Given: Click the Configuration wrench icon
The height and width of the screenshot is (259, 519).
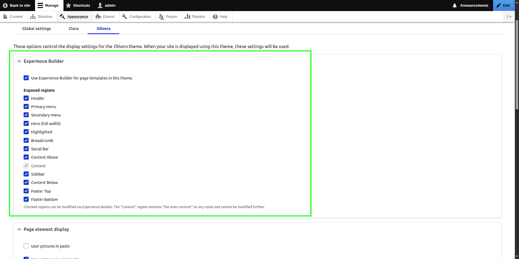Looking at the screenshot, I should pos(125,17).
